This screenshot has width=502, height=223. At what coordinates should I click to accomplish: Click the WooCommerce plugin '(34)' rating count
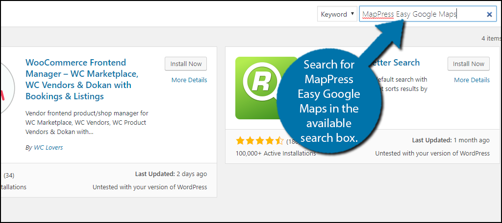pos(9,175)
